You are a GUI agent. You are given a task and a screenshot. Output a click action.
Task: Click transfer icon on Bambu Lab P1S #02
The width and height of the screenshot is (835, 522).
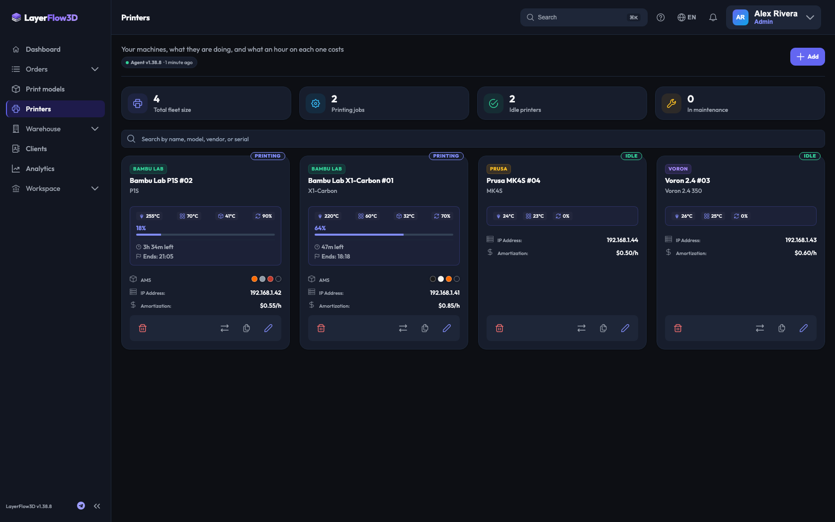pos(225,328)
